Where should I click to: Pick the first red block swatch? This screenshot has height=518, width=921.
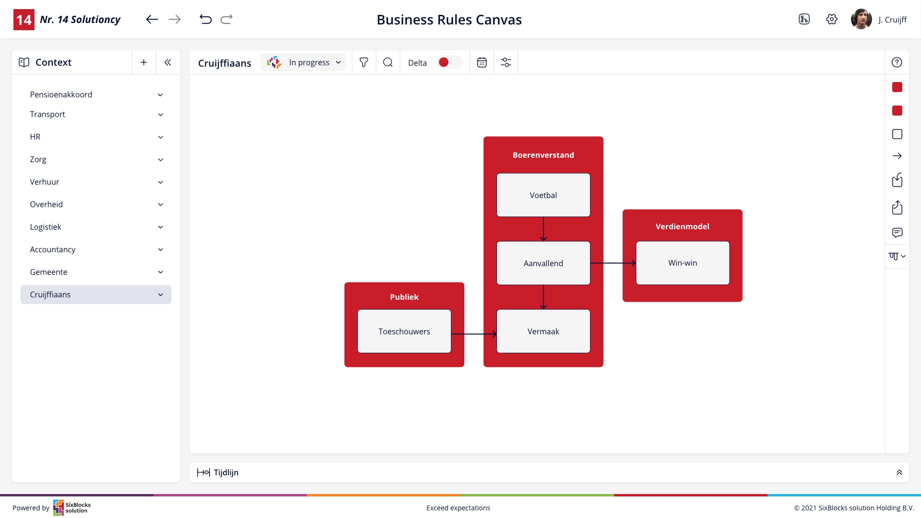[x=897, y=87]
